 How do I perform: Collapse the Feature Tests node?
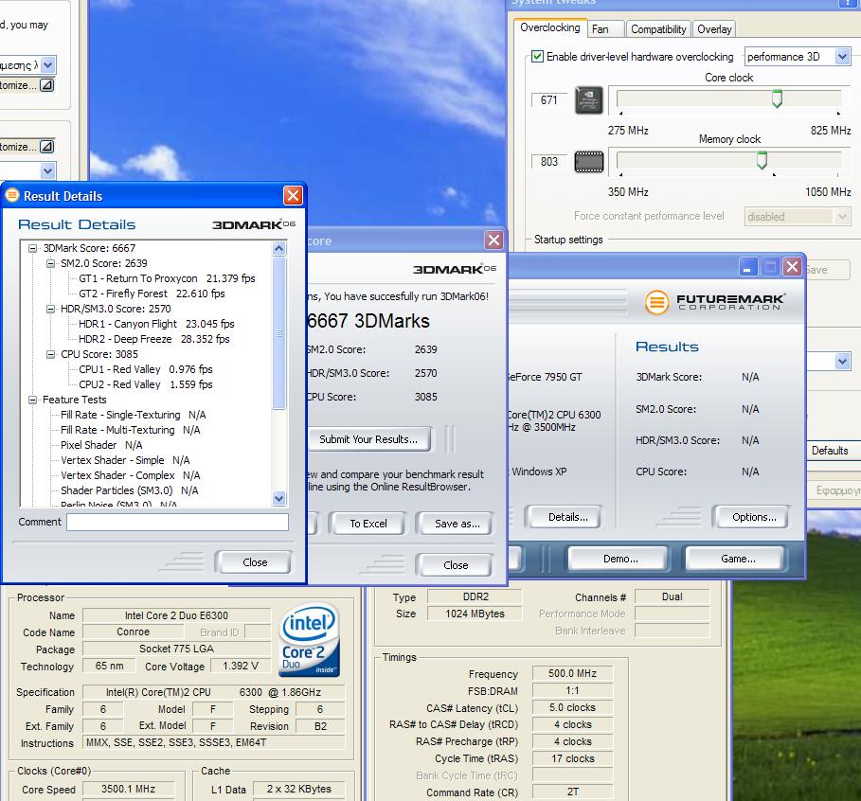coord(33,400)
